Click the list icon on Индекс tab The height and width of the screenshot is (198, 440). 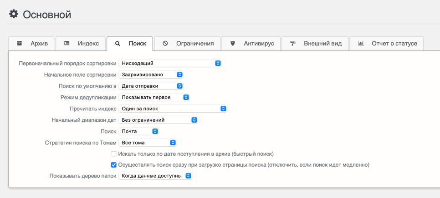tap(67, 44)
